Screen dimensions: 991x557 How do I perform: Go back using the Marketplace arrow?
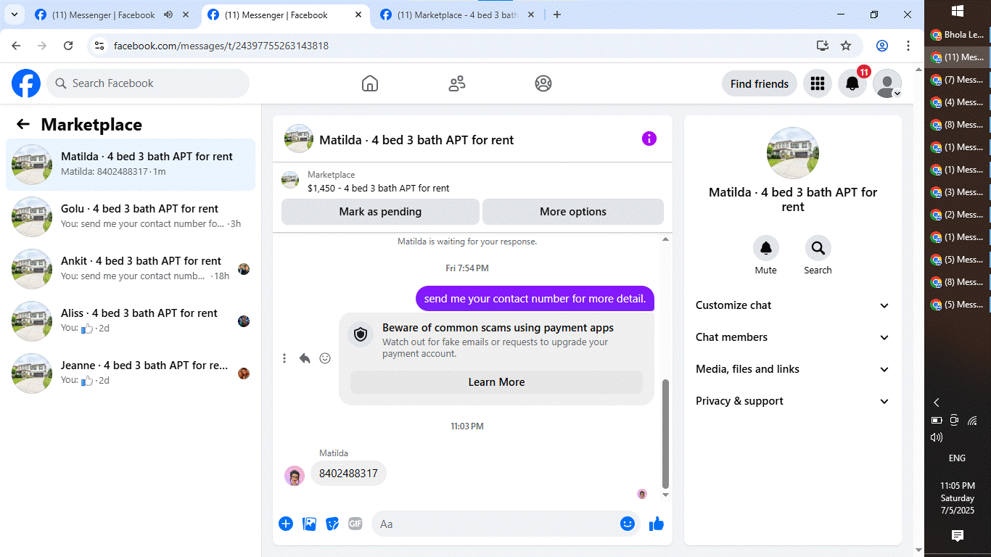23,124
